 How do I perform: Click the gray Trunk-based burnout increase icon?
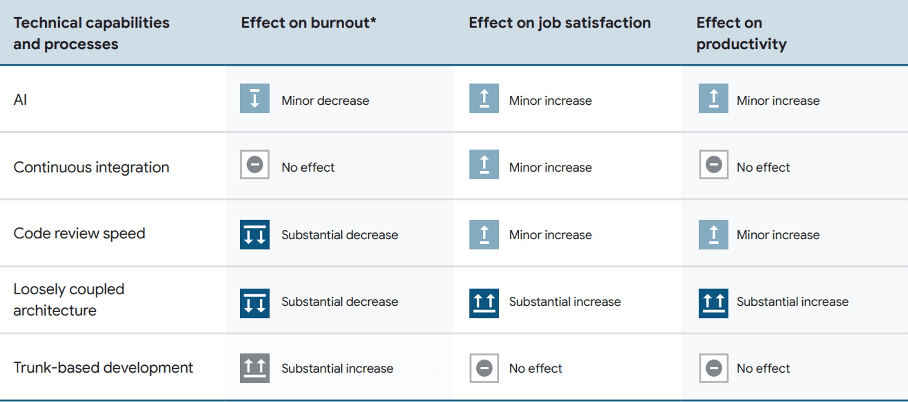pos(255,368)
